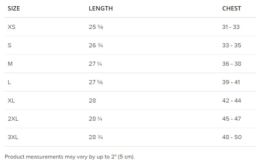
Task: Click the XL length value 28
Action: (x=92, y=101)
